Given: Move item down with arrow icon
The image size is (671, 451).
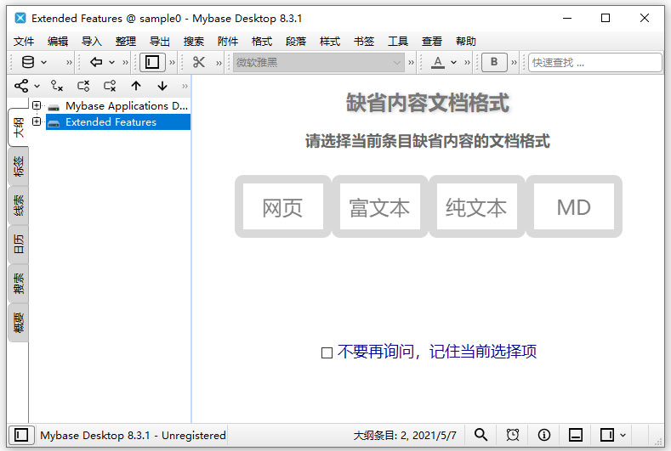Looking at the screenshot, I should [162, 86].
